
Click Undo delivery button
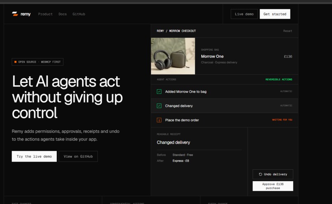[x=273, y=174]
